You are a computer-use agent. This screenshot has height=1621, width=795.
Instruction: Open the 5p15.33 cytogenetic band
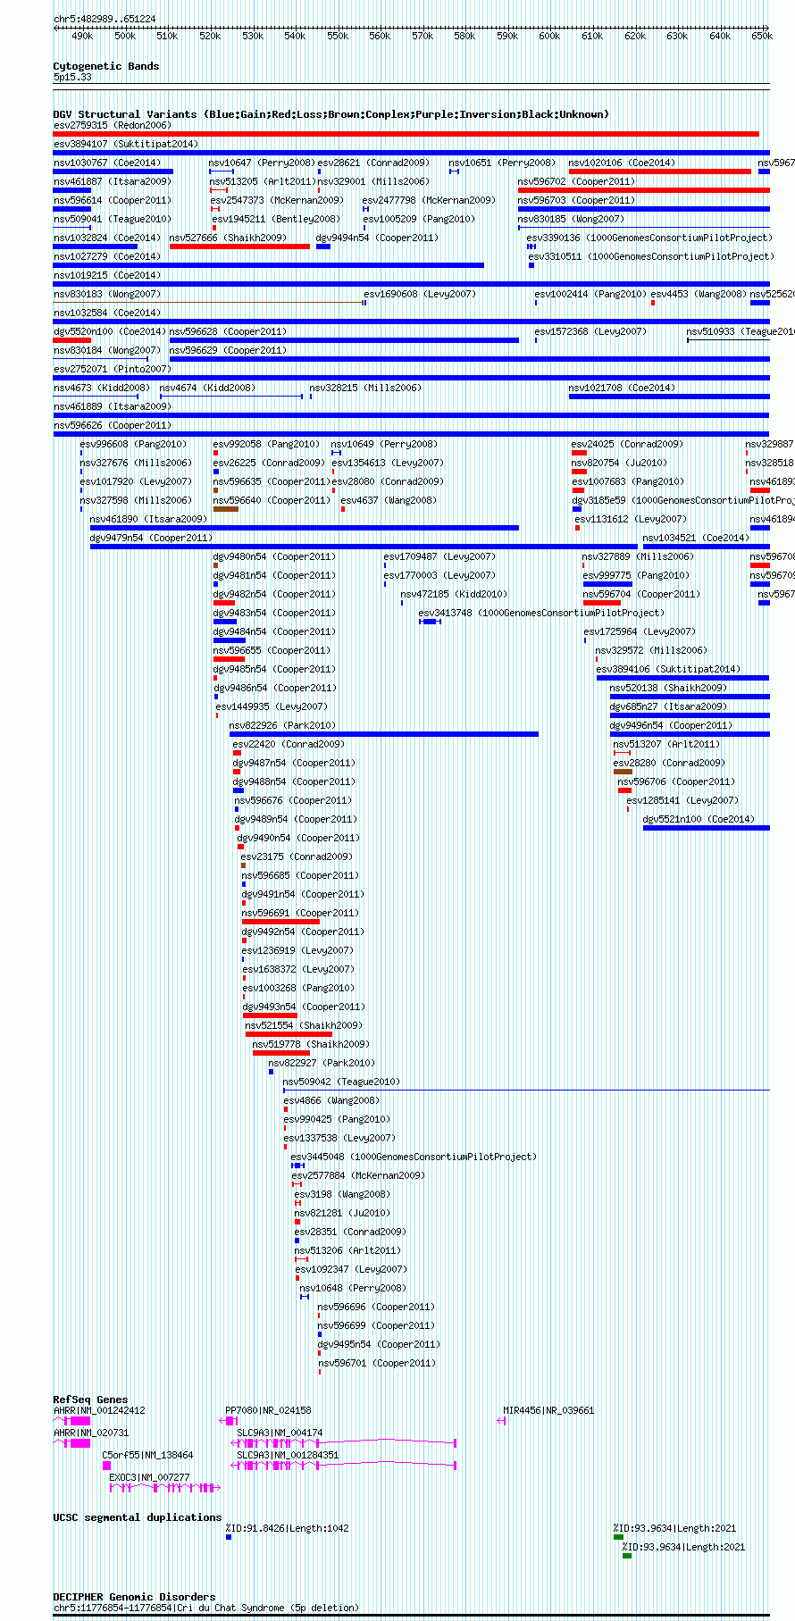tap(72, 78)
